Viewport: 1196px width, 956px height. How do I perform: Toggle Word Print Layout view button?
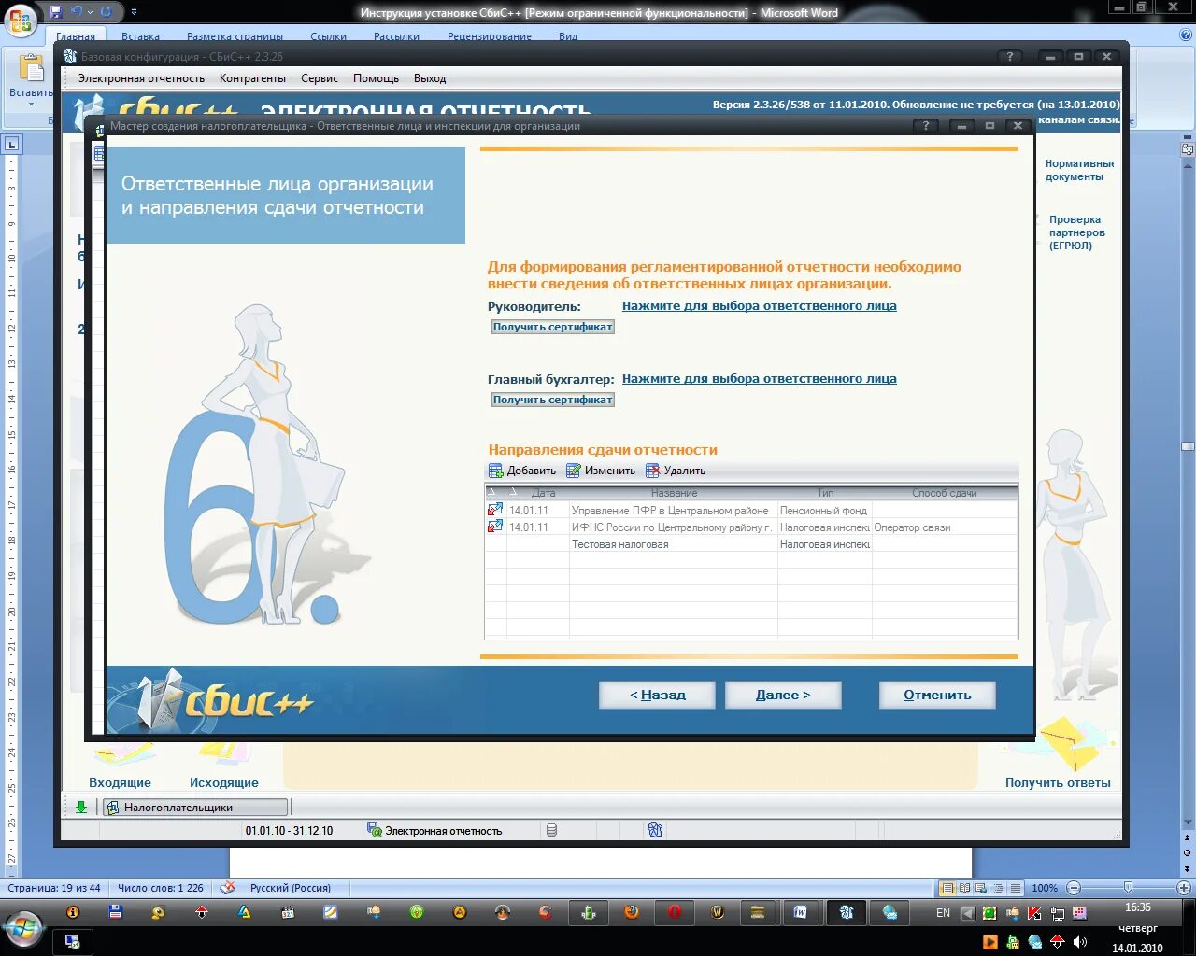[947, 888]
